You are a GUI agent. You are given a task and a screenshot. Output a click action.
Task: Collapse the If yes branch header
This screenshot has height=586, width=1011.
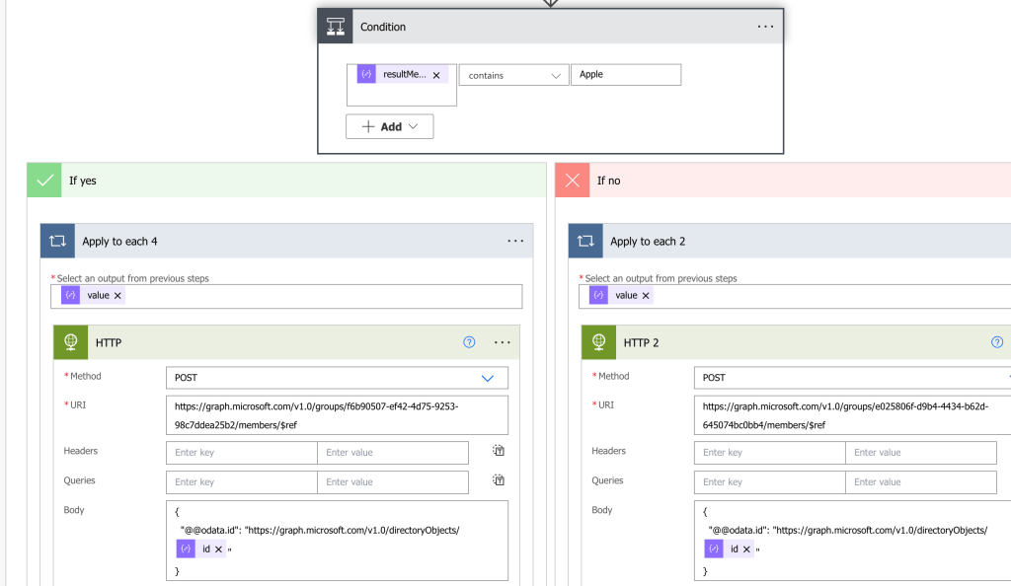click(286, 181)
